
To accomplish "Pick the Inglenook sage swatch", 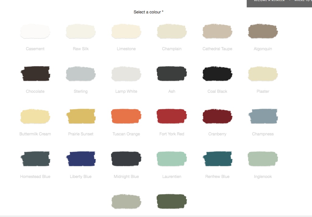I will pyautogui.click(x=263, y=159).
